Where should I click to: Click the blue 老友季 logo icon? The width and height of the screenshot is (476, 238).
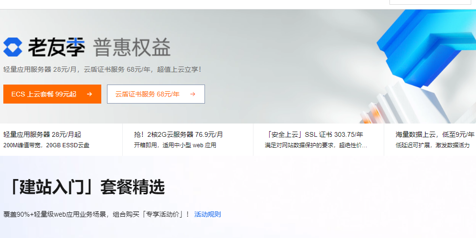coord(13,47)
